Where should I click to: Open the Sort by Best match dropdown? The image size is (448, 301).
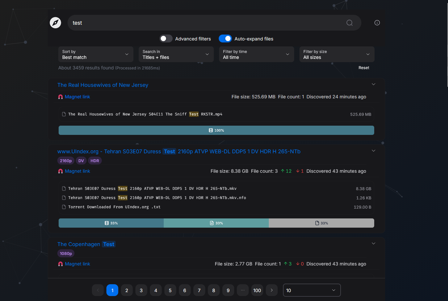[96, 54]
